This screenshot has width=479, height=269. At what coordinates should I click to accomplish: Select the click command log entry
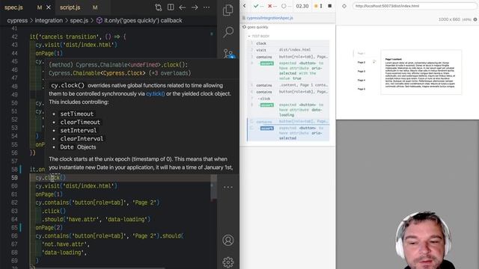pyautogui.click(x=288, y=99)
